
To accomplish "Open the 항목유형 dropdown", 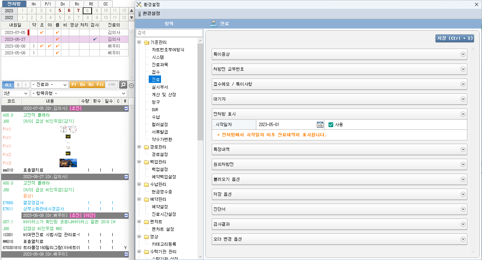I will 79,93.
